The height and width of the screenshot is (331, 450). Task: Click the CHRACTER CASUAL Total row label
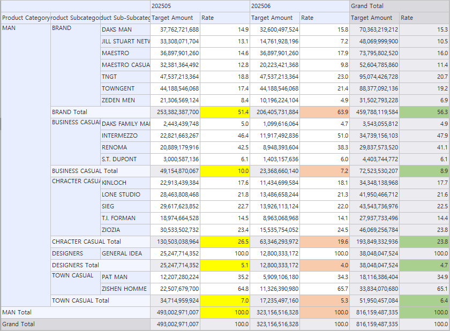[101, 242]
